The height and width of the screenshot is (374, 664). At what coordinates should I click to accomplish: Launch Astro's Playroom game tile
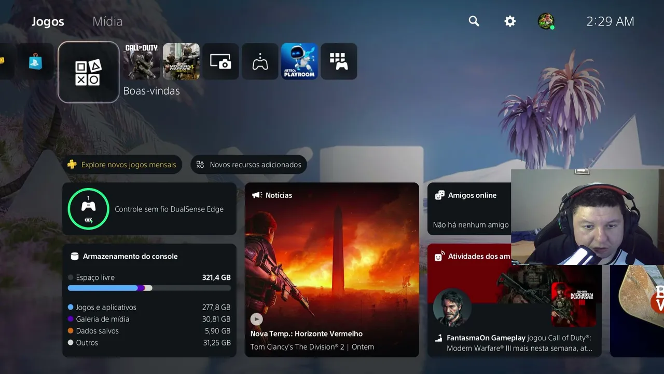click(x=299, y=61)
